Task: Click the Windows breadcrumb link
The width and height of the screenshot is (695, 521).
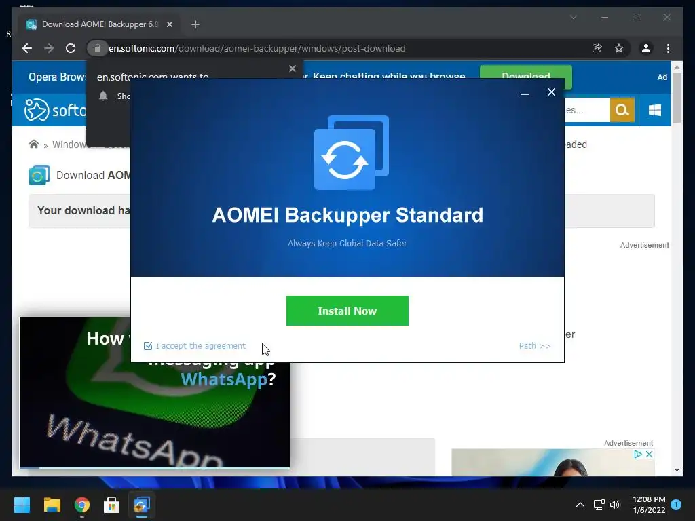Action: [x=70, y=144]
